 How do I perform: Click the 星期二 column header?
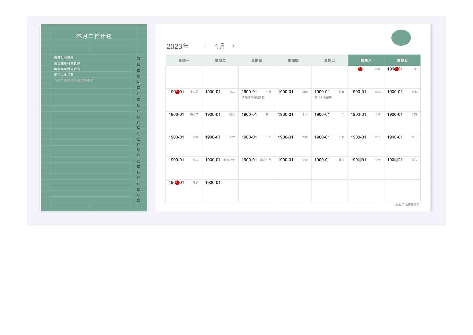[220, 60]
